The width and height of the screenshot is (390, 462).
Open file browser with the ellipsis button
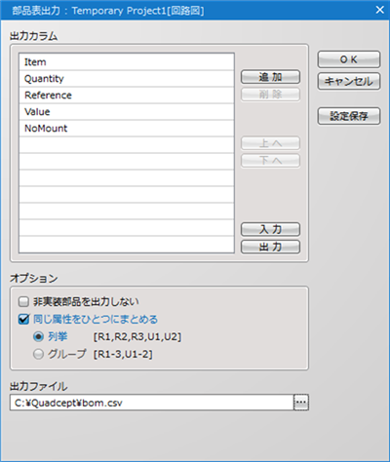coord(301,403)
